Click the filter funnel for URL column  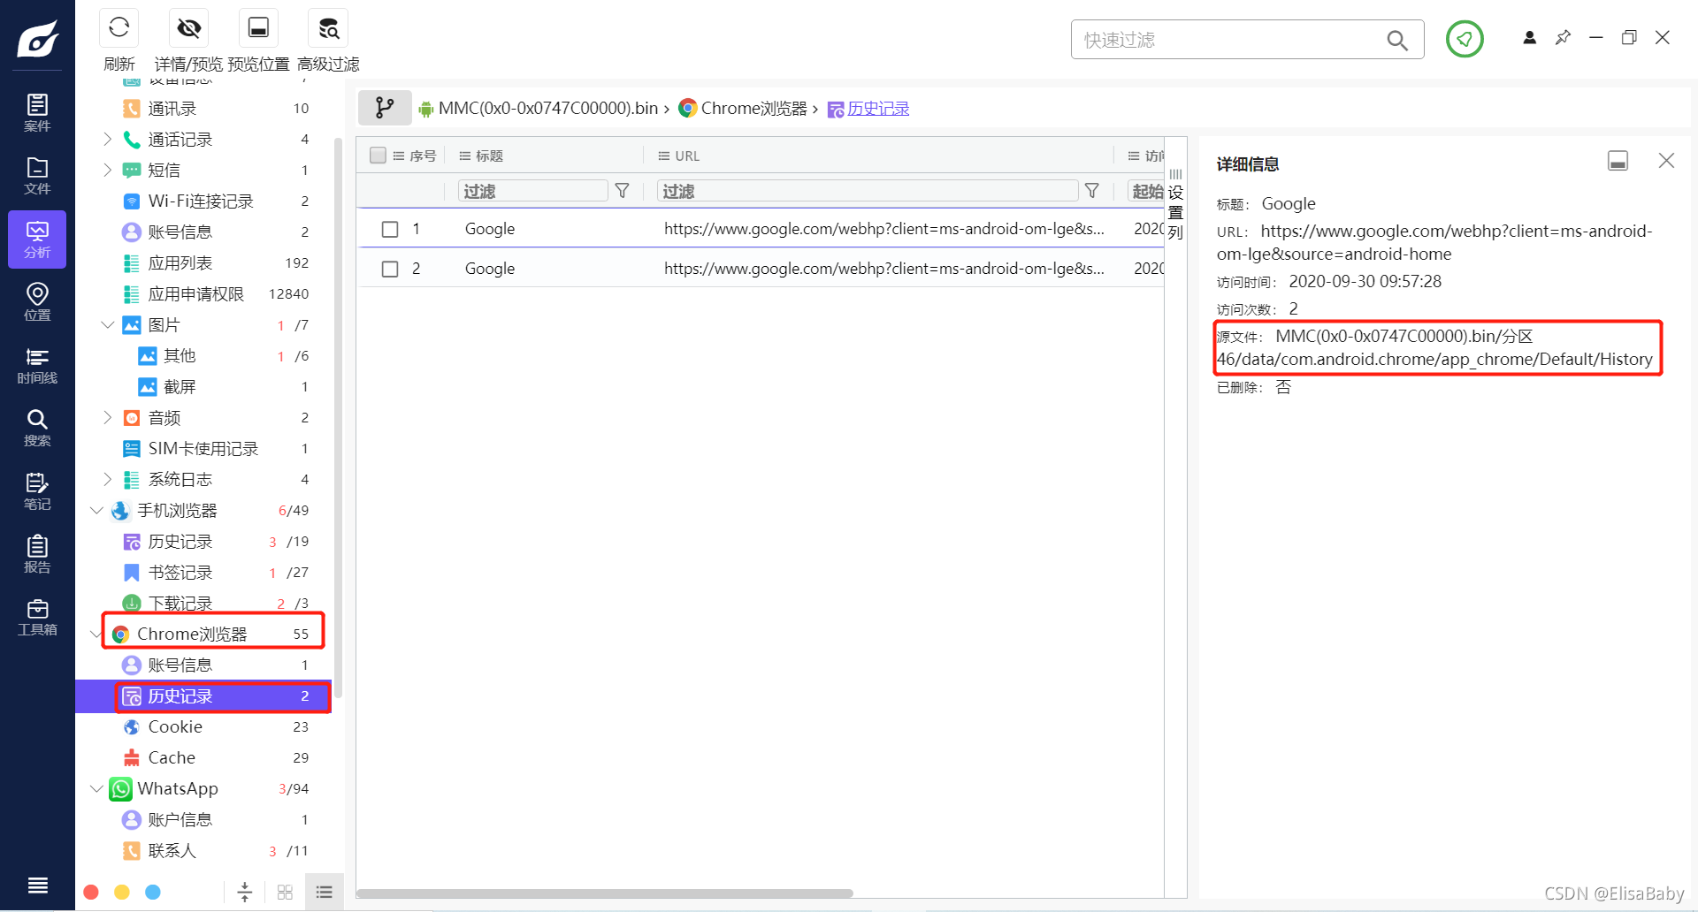(1092, 191)
